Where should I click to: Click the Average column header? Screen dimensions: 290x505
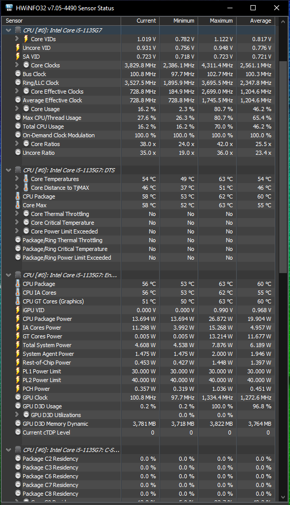[x=256, y=21]
